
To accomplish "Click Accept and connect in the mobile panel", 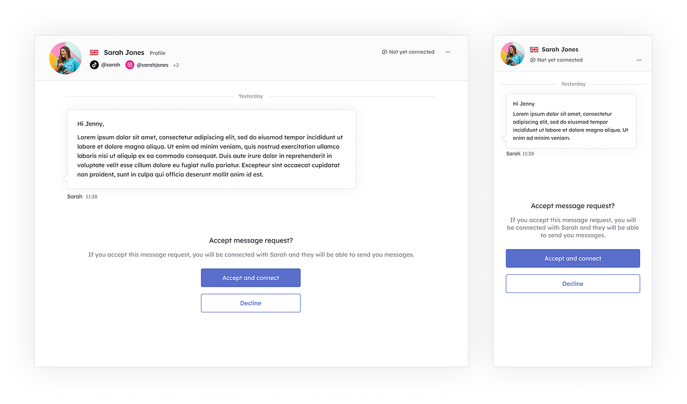I will 572,259.
